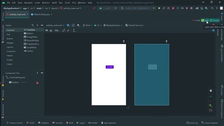Click the red Debug app bug icon
Screen dimensions: 224x126
pos(173,8)
